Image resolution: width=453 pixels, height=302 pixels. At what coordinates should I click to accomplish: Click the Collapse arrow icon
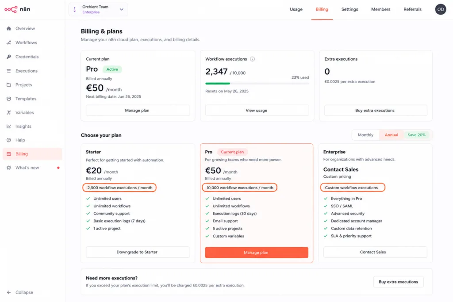[x=9, y=292]
